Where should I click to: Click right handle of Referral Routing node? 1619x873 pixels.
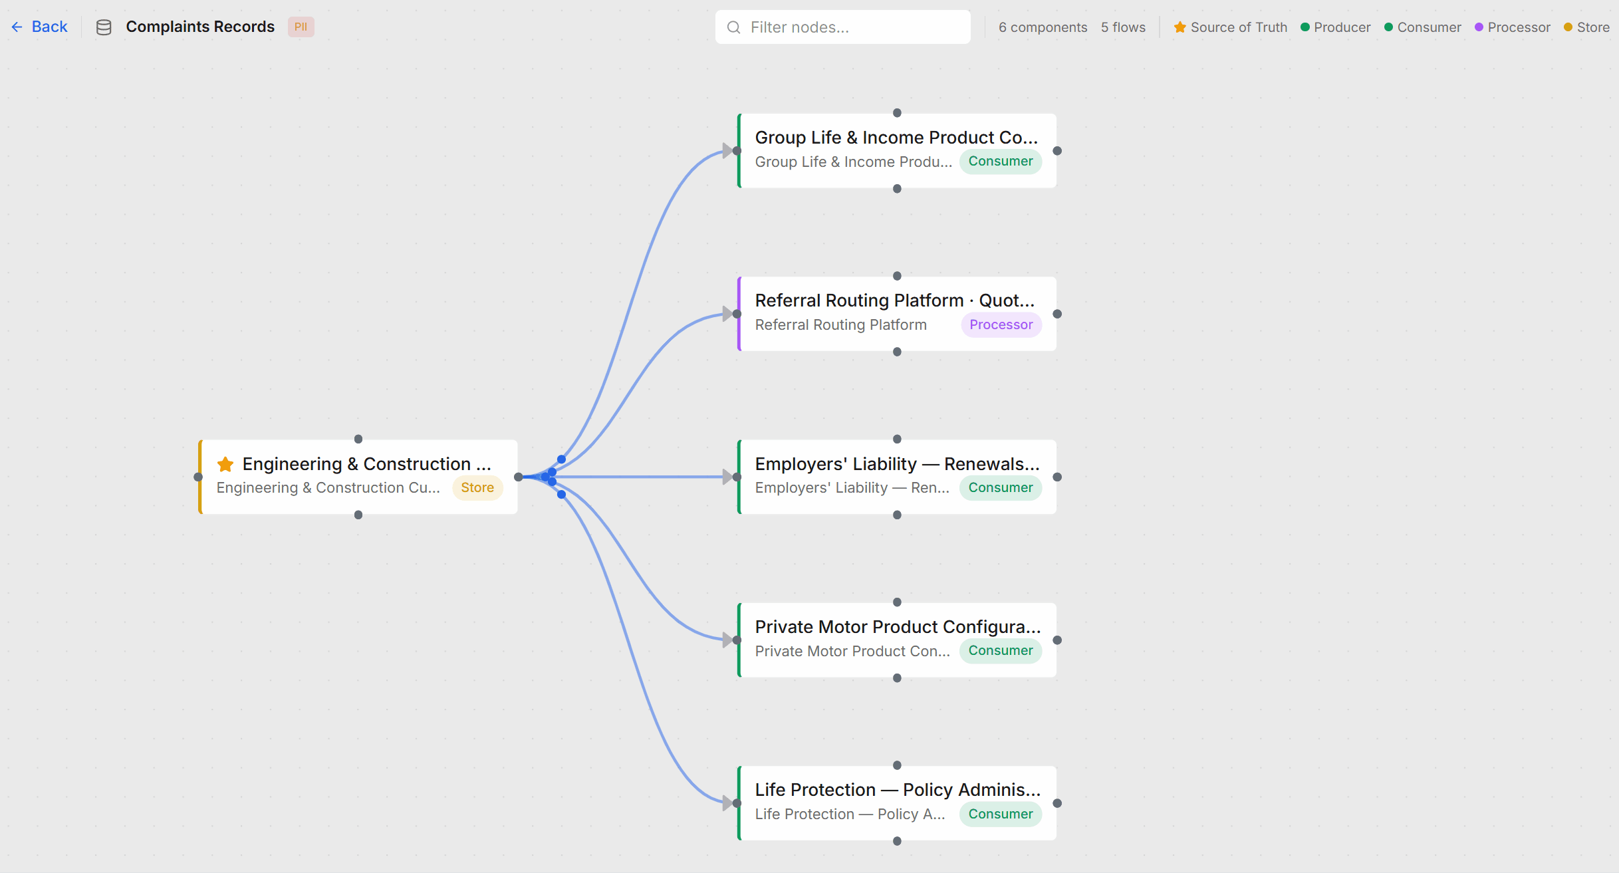(1057, 314)
